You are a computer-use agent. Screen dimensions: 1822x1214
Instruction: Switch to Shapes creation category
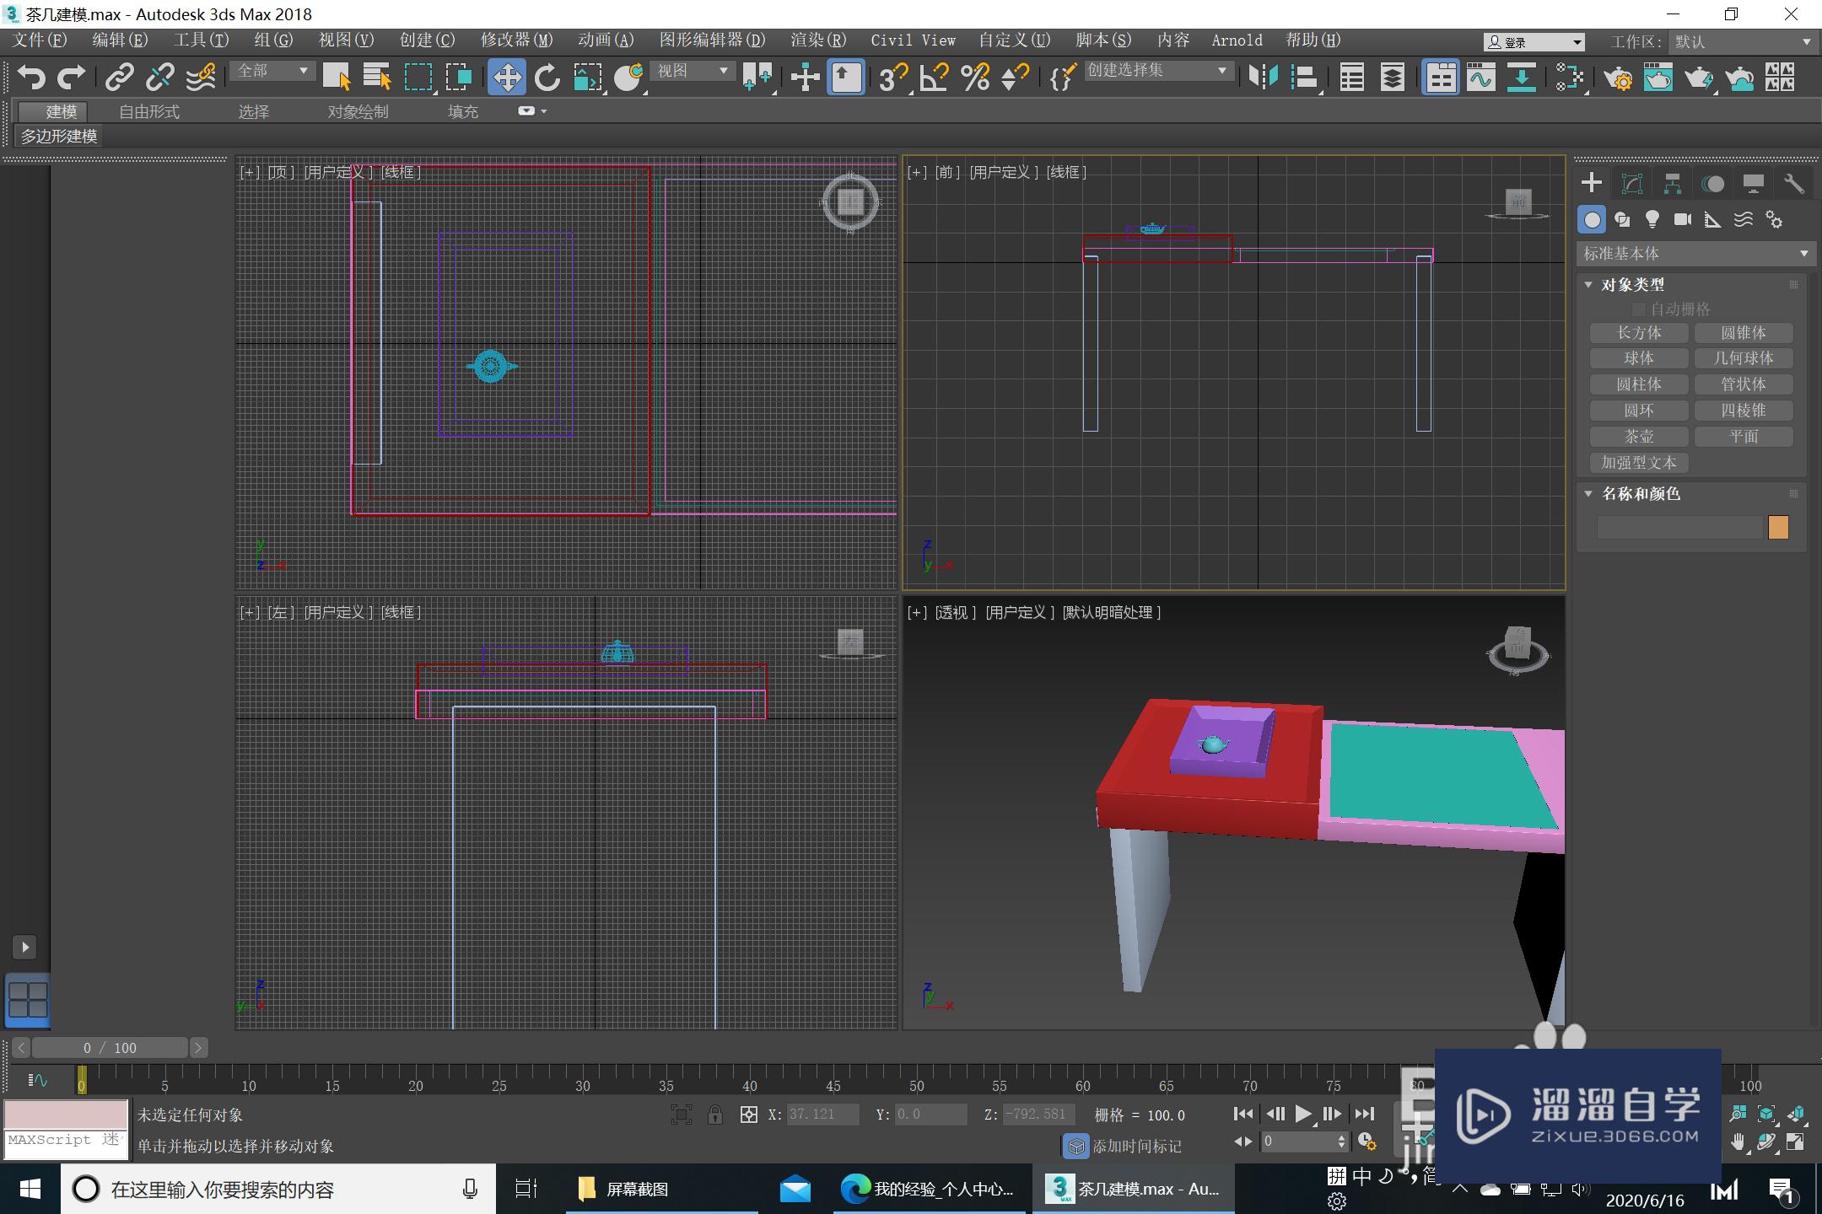(1622, 220)
